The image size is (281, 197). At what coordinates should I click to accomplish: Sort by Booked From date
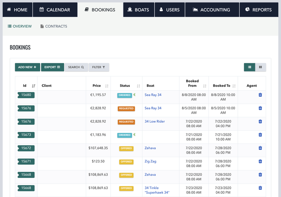(x=204, y=86)
